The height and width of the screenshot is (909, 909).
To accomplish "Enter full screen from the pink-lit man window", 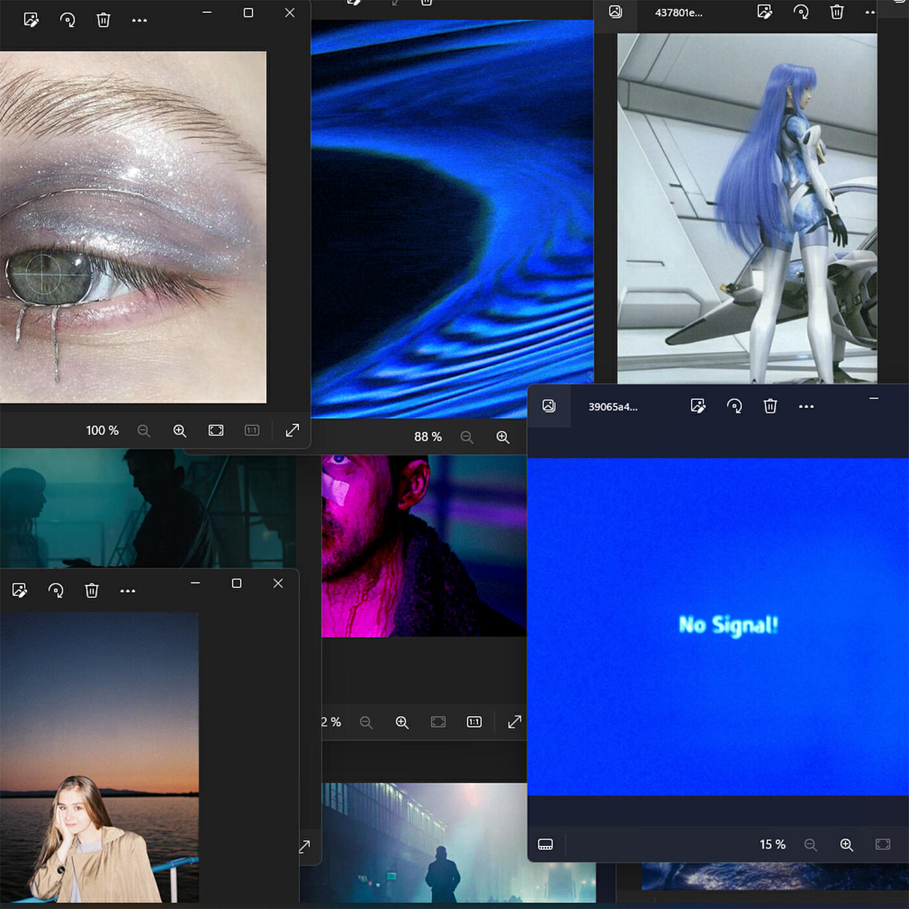I will 515,722.
